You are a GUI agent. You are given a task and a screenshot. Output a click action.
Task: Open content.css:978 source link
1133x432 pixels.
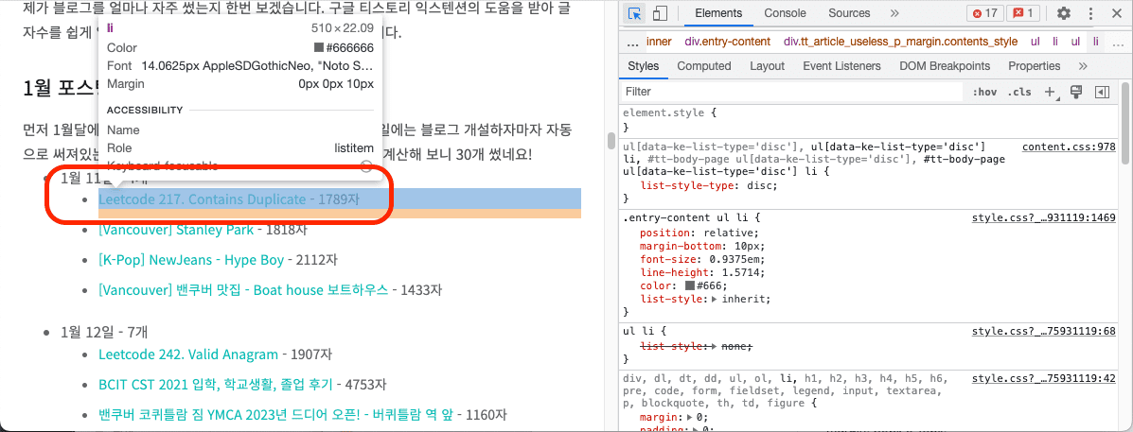pyautogui.click(x=1069, y=147)
